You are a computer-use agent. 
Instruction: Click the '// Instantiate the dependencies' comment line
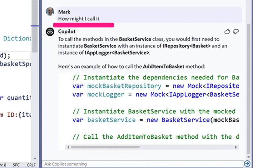156,77
